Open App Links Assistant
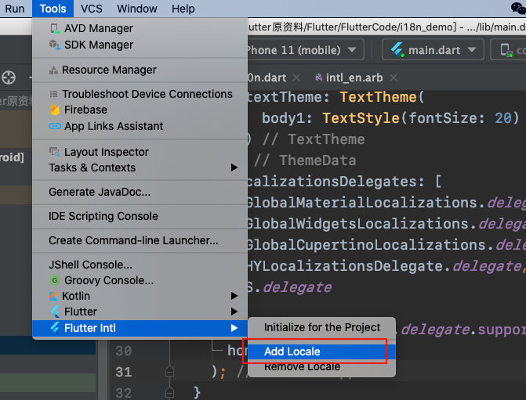Viewport: 526px width, 400px height. tap(140, 126)
